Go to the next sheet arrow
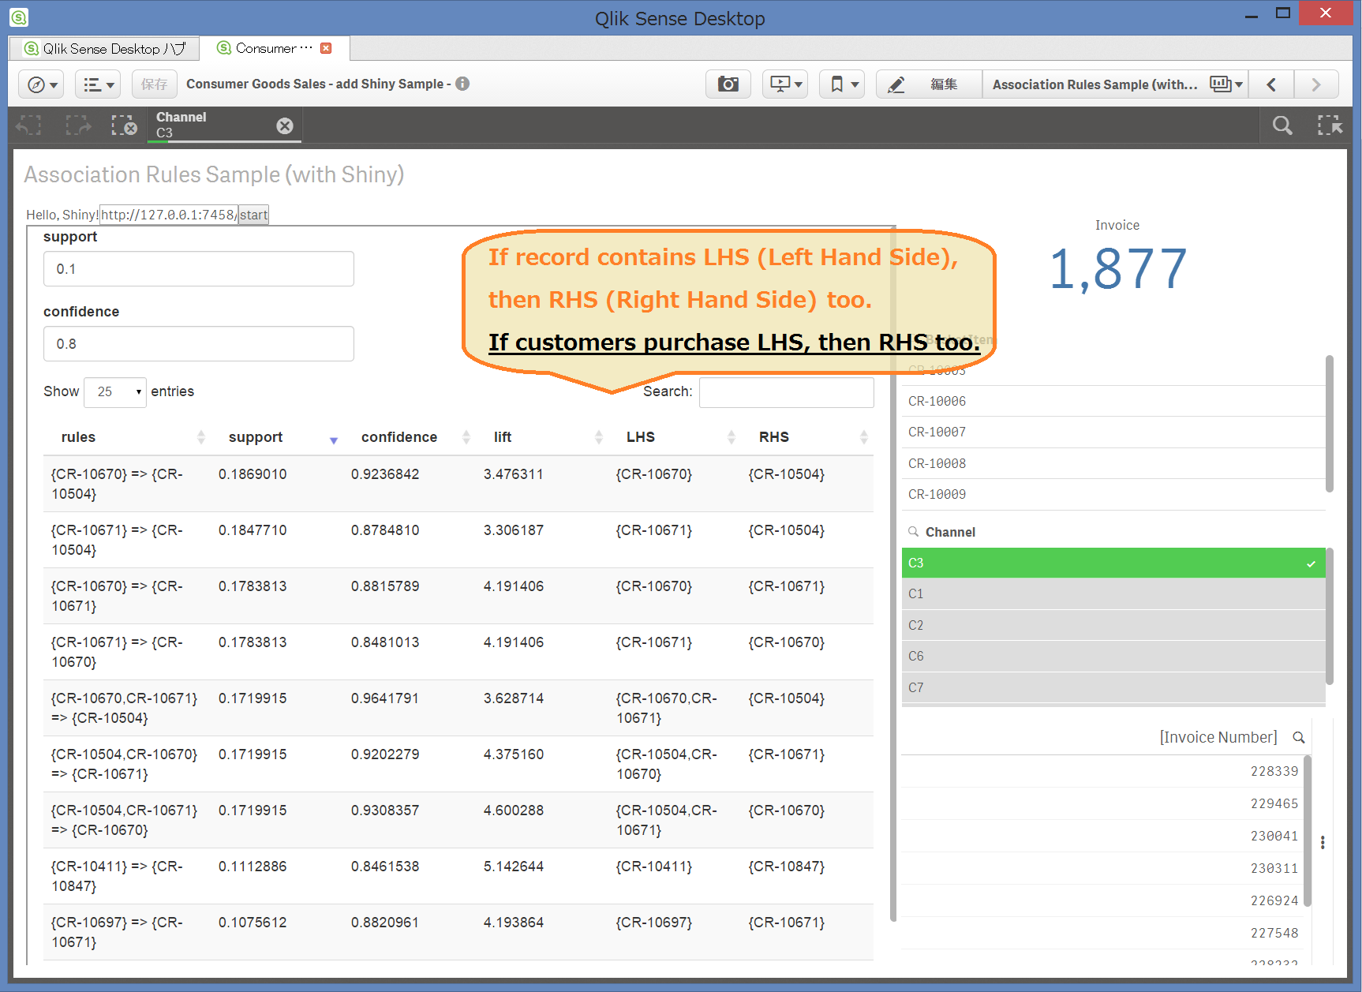The width and height of the screenshot is (1362, 992). (x=1316, y=84)
